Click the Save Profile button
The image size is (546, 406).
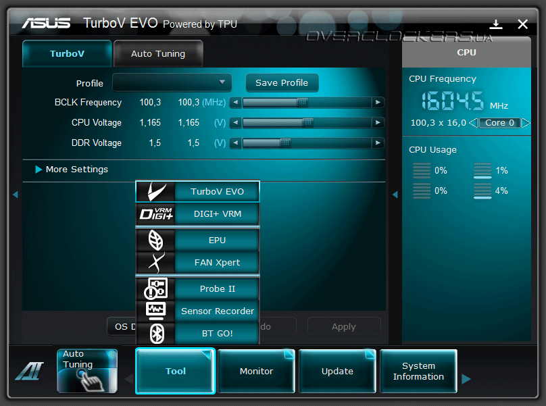click(x=282, y=83)
